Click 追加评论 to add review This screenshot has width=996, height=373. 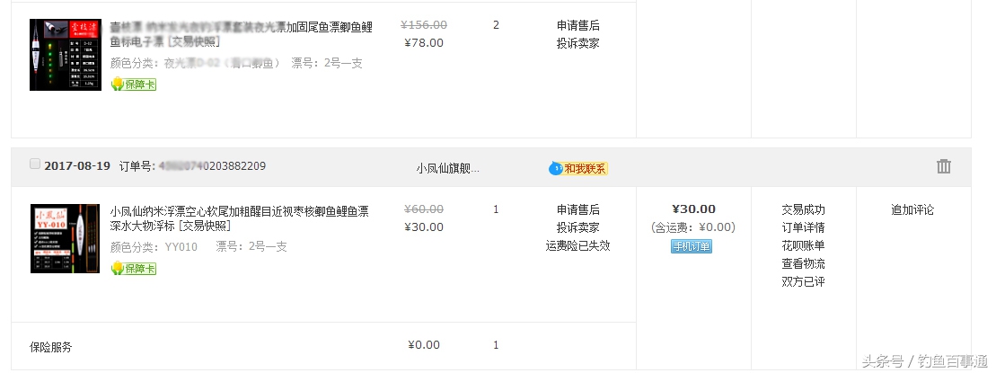(912, 209)
